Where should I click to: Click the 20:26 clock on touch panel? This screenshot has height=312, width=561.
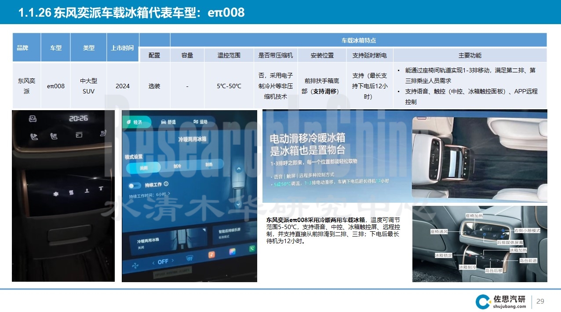pos(78,118)
